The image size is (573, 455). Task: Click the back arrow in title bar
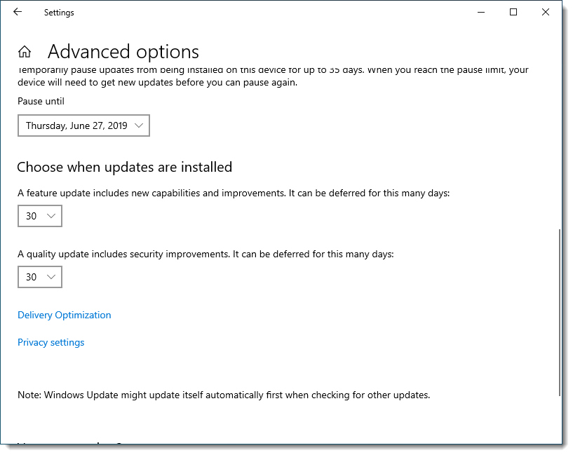point(18,12)
